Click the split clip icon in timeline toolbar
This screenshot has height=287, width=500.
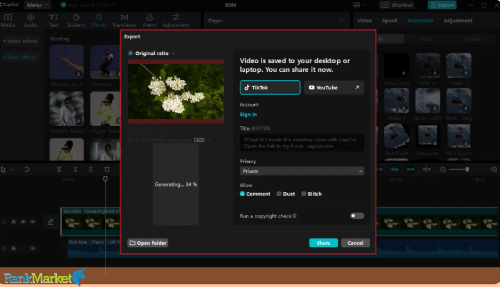(x=59, y=170)
